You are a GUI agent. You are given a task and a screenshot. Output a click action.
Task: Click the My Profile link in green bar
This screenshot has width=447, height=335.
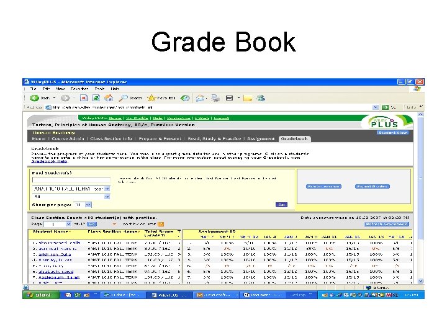[137, 118]
